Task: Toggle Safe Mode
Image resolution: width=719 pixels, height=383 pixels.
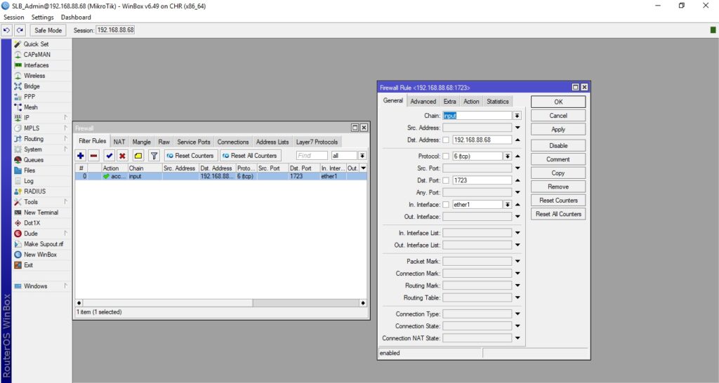Action: point(48,30)
